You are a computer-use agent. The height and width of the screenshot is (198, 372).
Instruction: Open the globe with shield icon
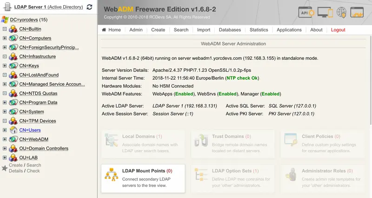click(341, 13)
